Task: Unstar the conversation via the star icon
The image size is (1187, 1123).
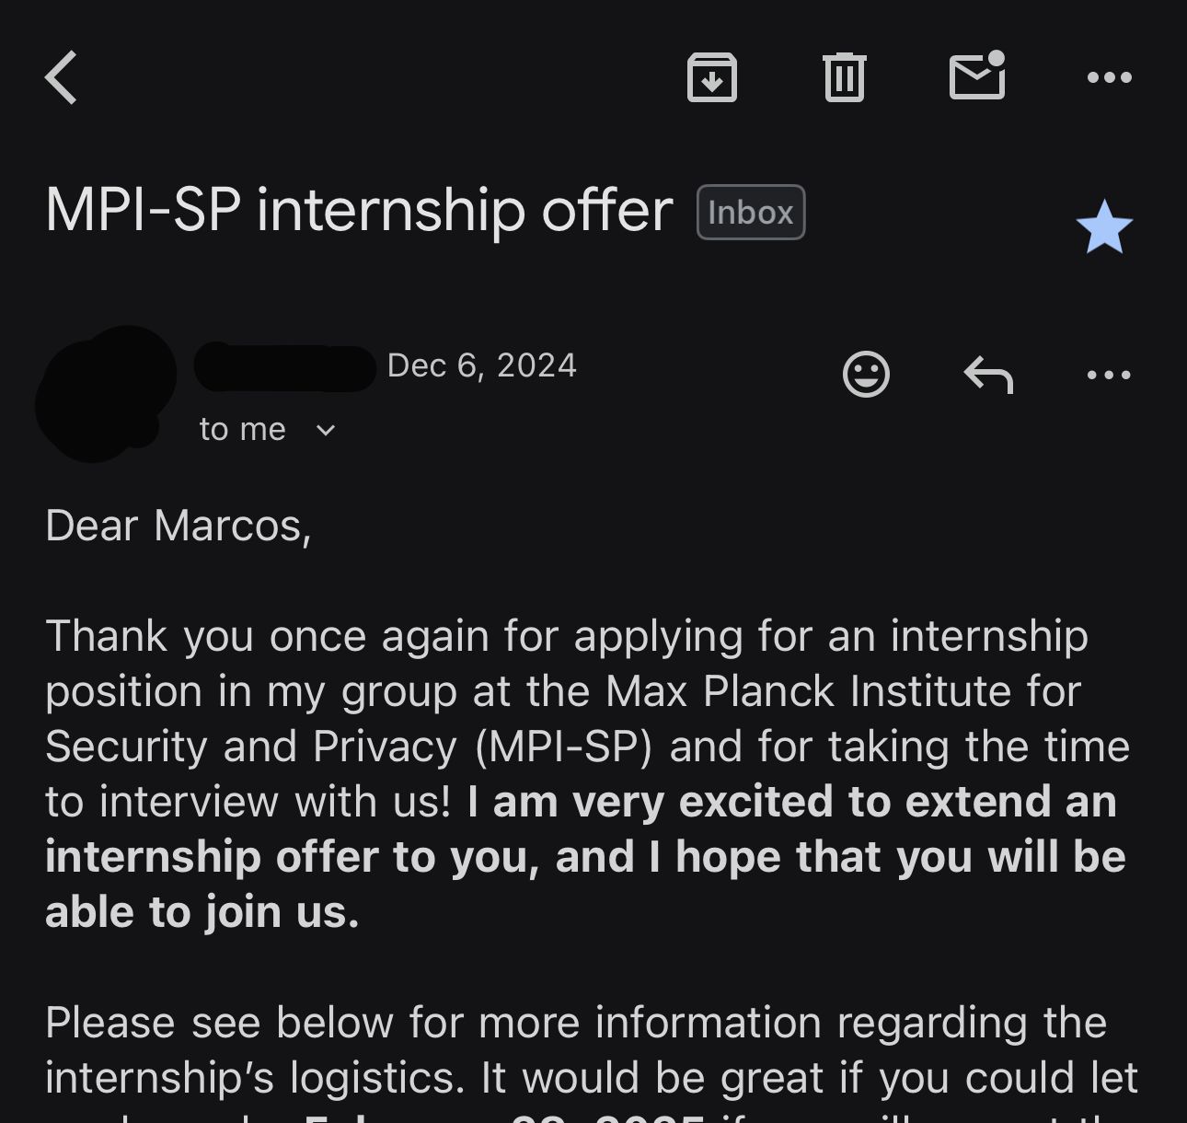Action: coord(1104,224)
